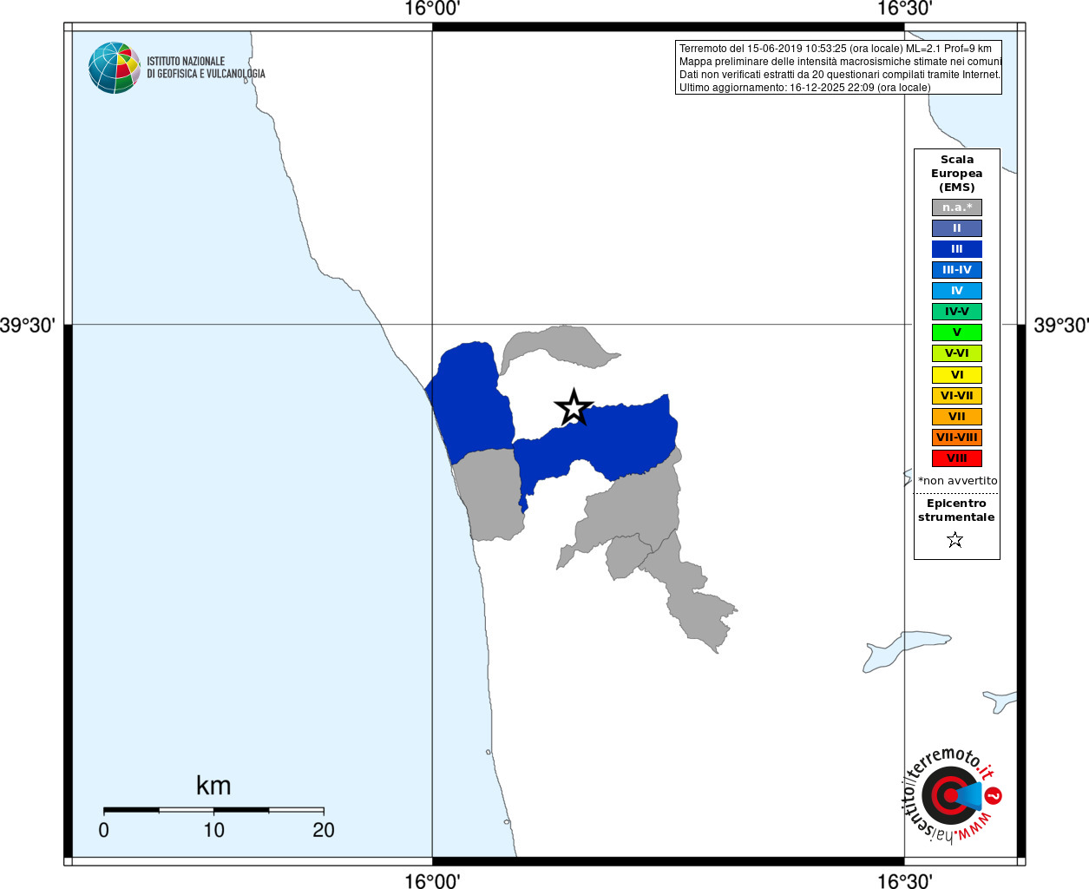The image size is (1089, 889).
Task: Click the 'km' scale label
Action: pyautogui.click(x=213, y=786)
